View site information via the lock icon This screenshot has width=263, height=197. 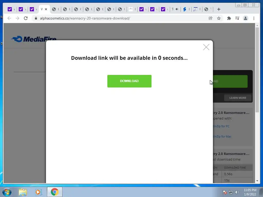coord(36,18)
